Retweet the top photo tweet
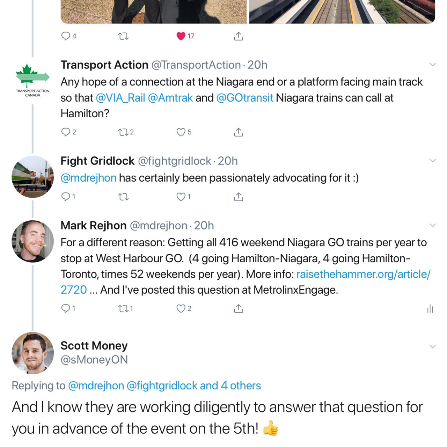Screen dimensions: 447x447 click(123, 36)
